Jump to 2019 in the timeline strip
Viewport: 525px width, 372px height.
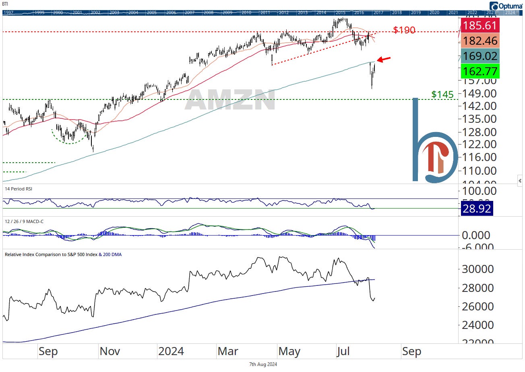tap(415, 12)
